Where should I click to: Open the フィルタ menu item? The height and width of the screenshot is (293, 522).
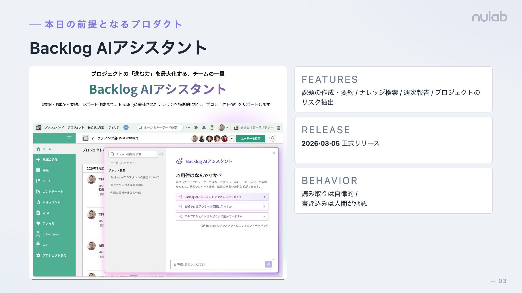tap(114, 128)
